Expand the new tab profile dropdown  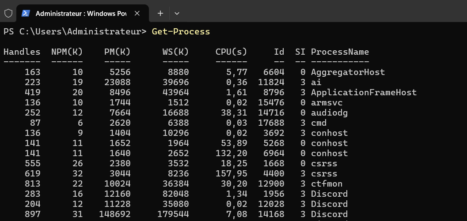click(177, 13)
